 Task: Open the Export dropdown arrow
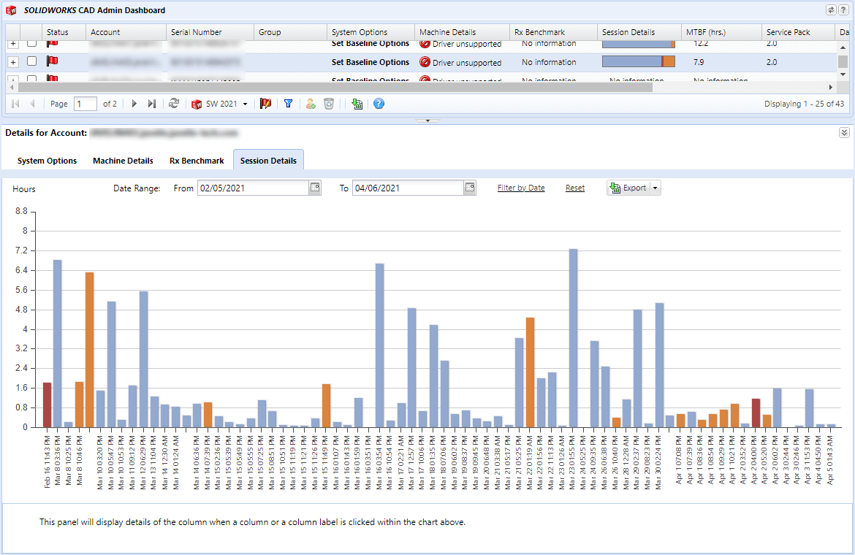pyautogui.click(x=655, y=188)
